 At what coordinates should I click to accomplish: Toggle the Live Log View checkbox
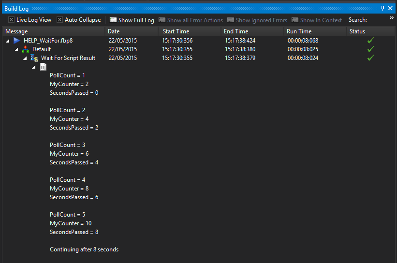pyautogui.click(x=11, y=20)
